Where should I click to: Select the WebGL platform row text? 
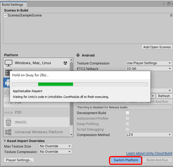[21, 122]
